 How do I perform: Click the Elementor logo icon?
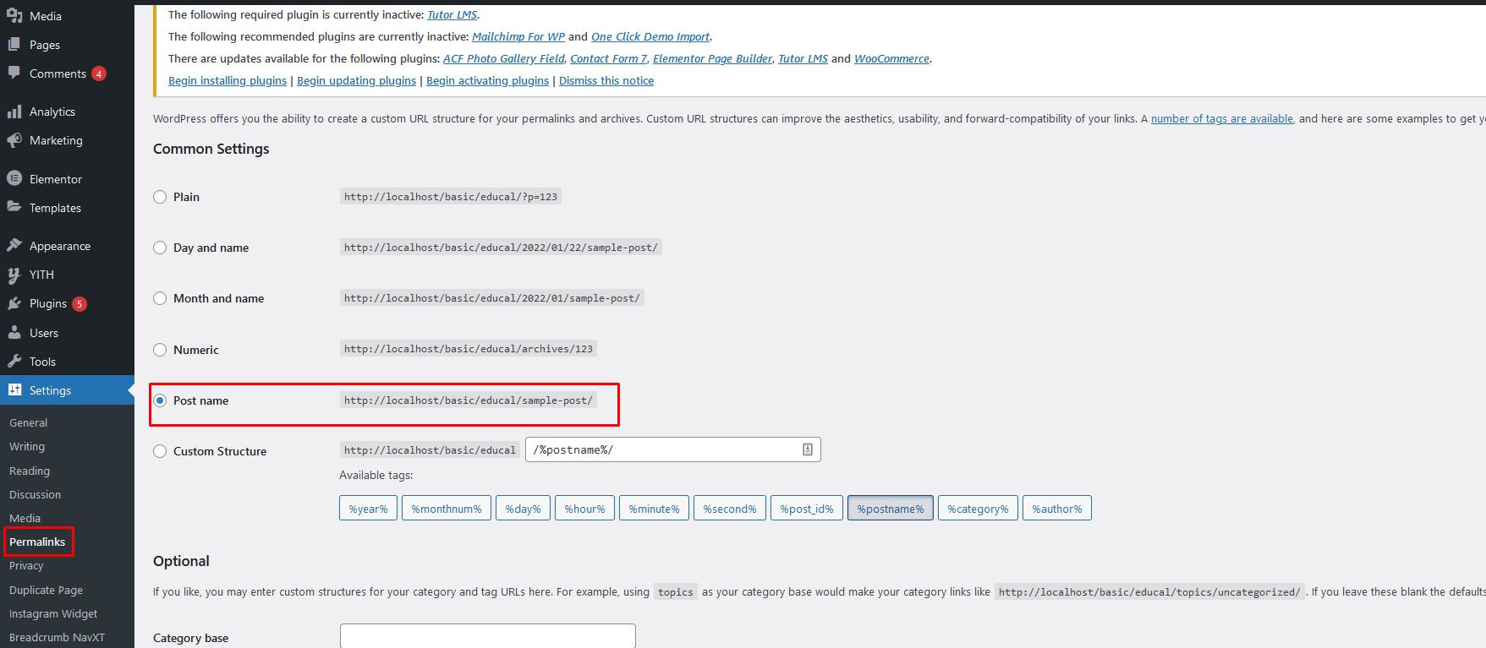click(14, 179)
